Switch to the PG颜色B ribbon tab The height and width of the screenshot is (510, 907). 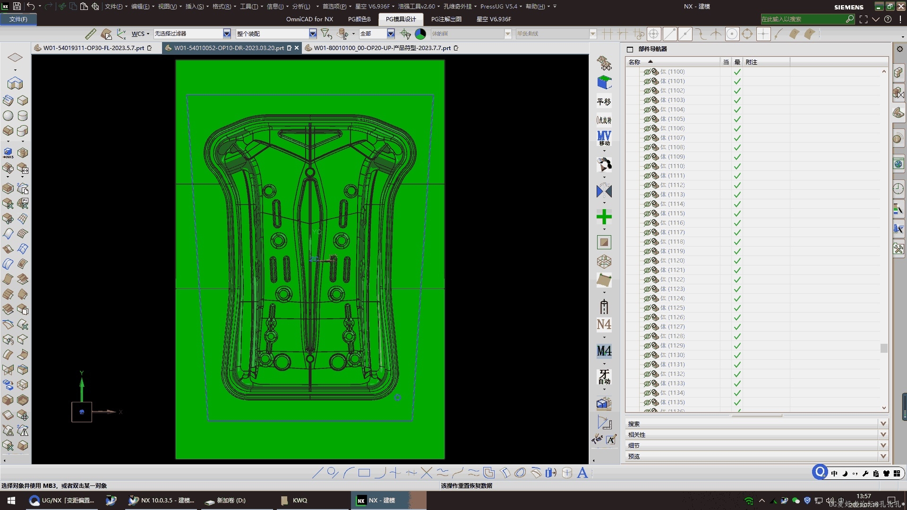(x=359, y=19)
